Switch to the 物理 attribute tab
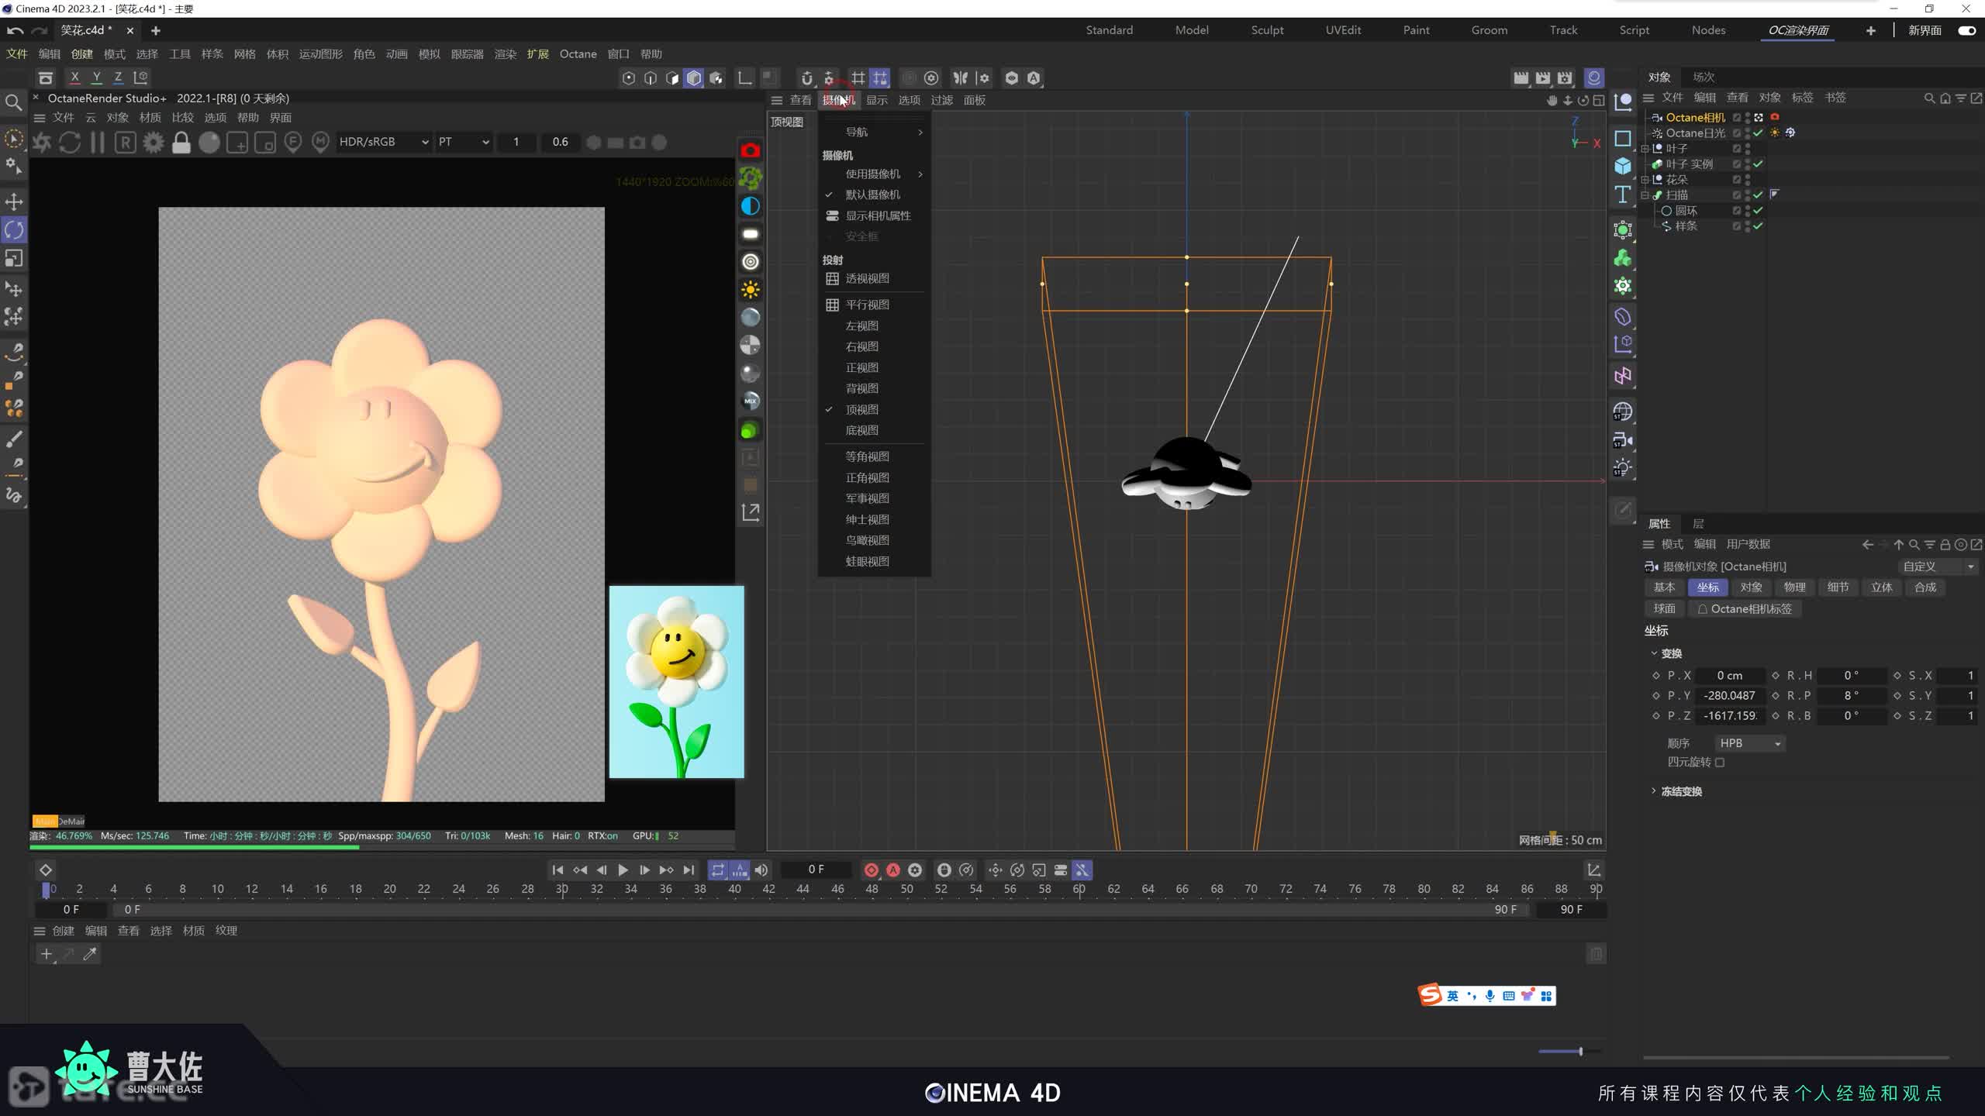The width and height of the screenshot is (1985, 1116). pos(1794,587)
